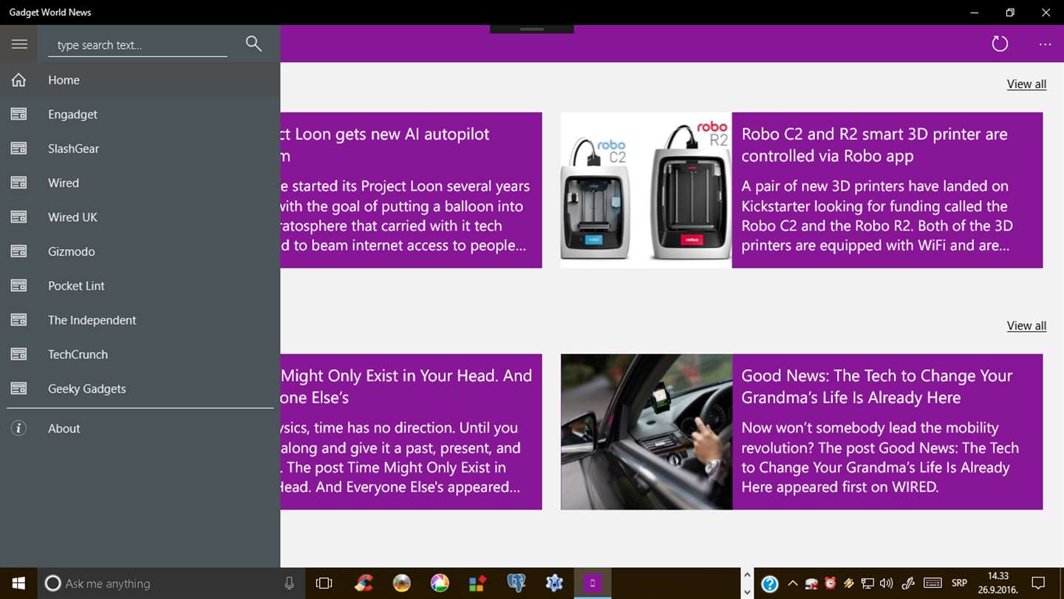This screenshot has height=599, width=1064.
Task: Click Cortana 'Ask me anything' box
Action: coord(170,583)
